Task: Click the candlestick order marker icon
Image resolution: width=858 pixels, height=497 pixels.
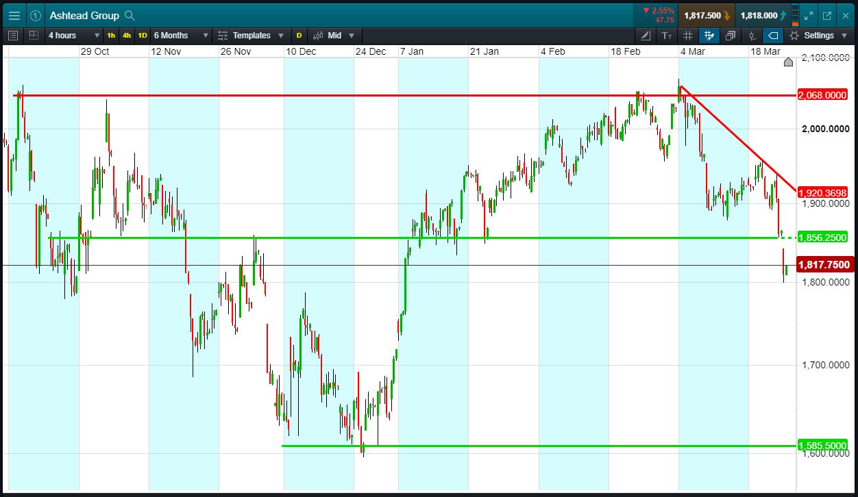Action: pos(752,36)
